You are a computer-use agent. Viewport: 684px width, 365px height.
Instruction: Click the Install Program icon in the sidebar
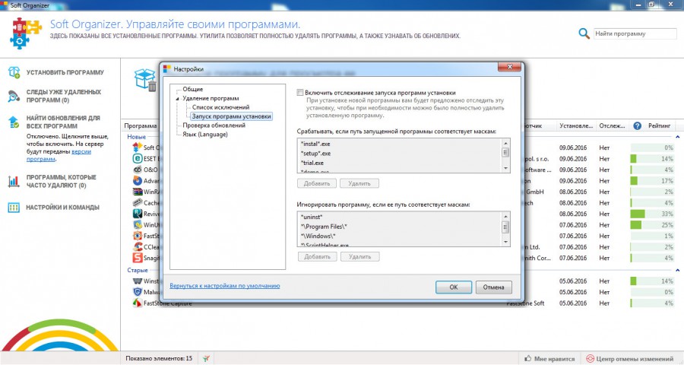(x=14, y=72)
